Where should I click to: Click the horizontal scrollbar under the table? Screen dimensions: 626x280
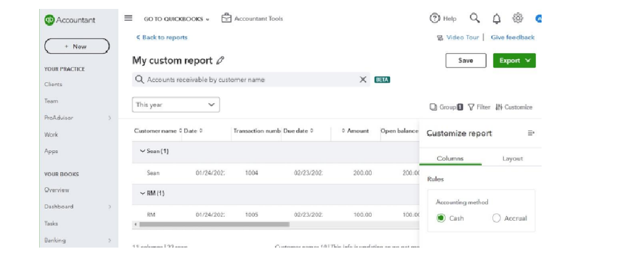coord(214,225)
